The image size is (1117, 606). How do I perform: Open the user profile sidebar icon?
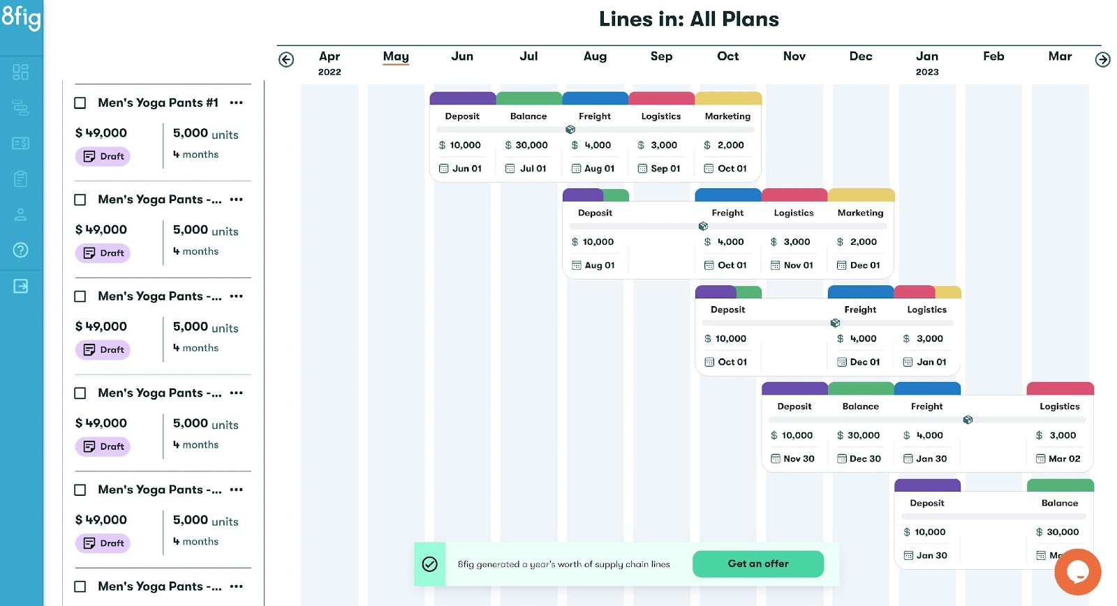21,215
